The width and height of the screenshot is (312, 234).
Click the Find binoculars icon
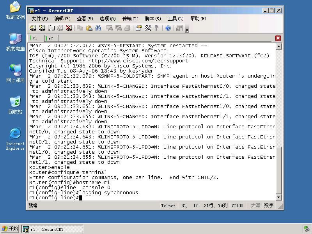pyautogui.click(x=98, y=28)
